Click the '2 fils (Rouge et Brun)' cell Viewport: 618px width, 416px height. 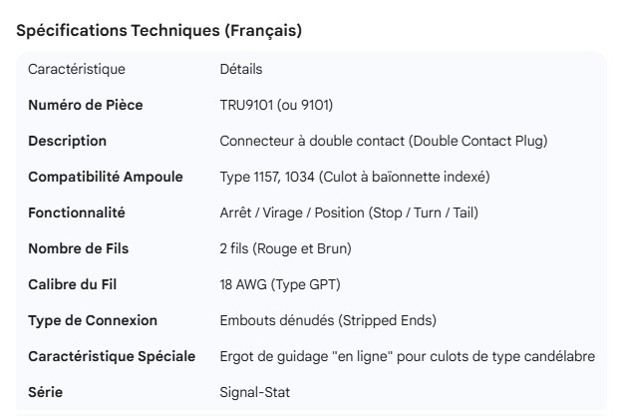click(286, 248)
